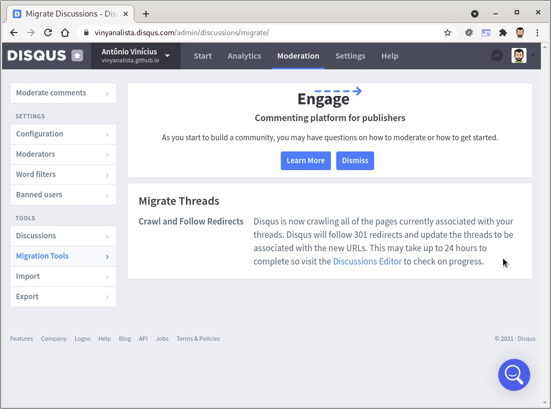
Task: Select Migration Tools in sidebar
Action: pyautogui.click(x=63, y=256)
